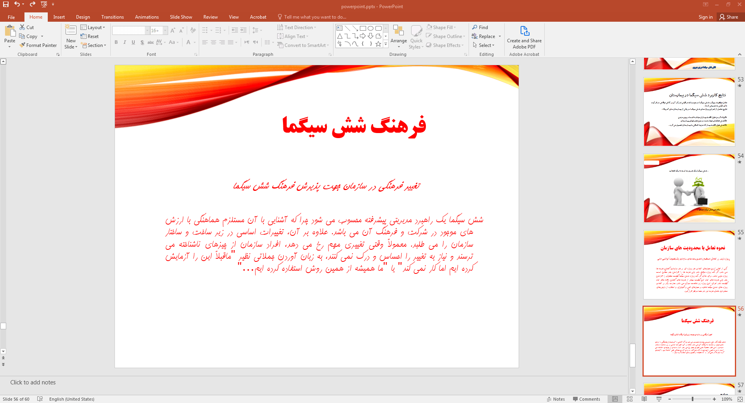Open the Text Direction dropdown
745x403 pixels.
297,28
